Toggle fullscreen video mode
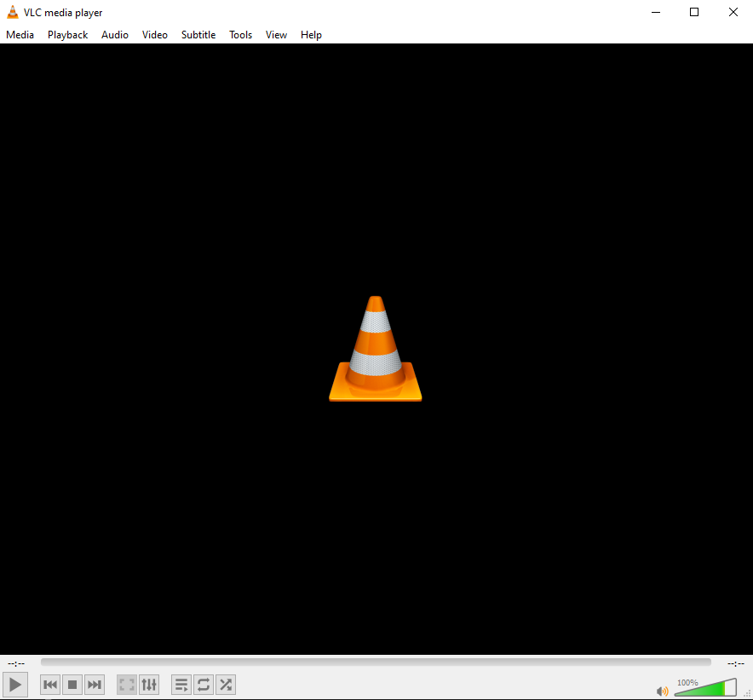This screenshot has width=753, height=700. (x=127, y=684)
